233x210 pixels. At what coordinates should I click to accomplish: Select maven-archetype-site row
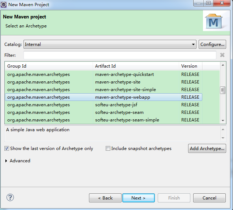[103, 82]
